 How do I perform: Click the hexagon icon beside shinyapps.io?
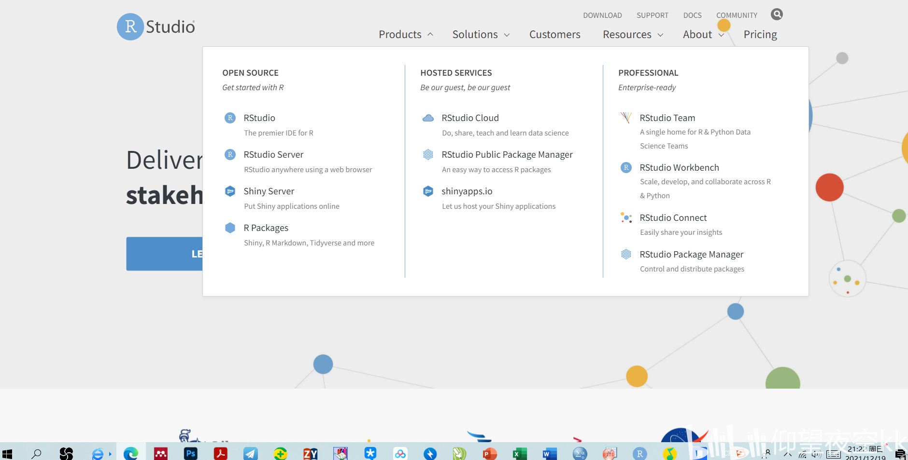pos(428,191)
